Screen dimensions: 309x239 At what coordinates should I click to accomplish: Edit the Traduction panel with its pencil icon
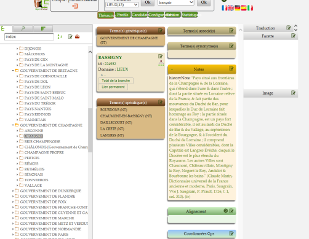pyautogui.click(x=289, y=28)
